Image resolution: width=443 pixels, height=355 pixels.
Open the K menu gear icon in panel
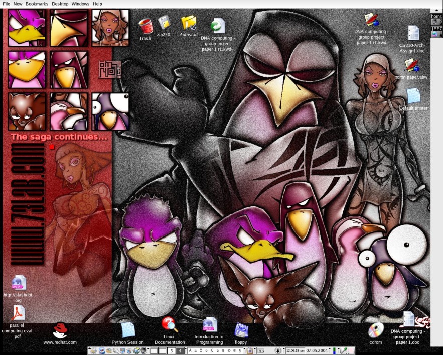coord(93,351)
